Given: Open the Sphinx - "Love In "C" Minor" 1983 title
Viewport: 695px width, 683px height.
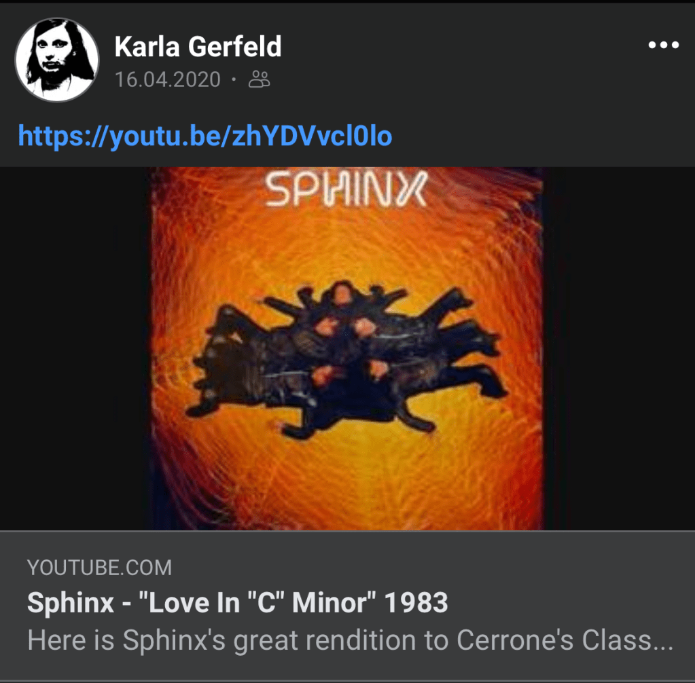Looking at the screenshot, I should tap(238, 603).
